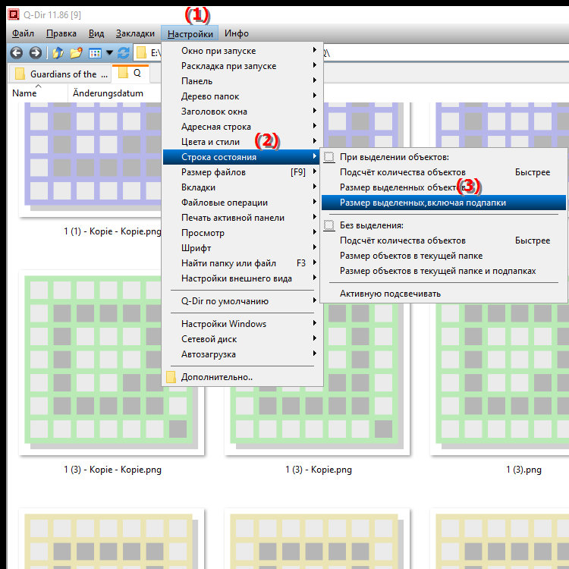Open the Правка menu
This screenshot has width=569, height=569.
click(61, 33)
